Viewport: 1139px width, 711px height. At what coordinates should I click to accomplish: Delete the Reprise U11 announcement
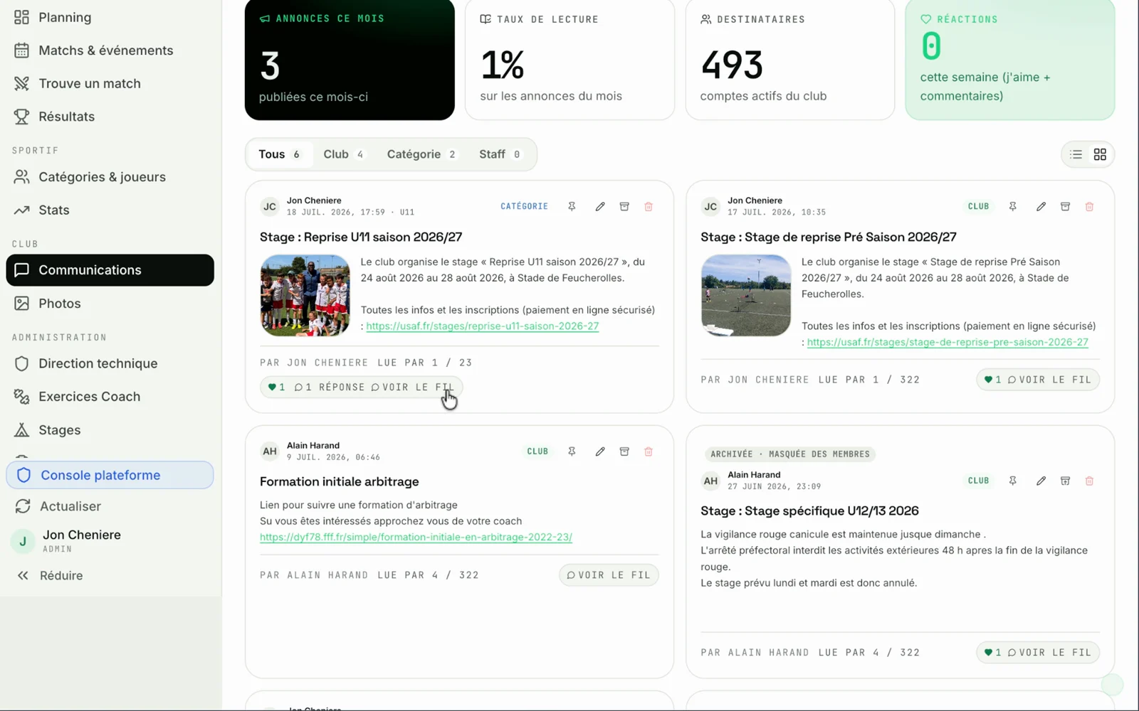[x=649, y=206]
